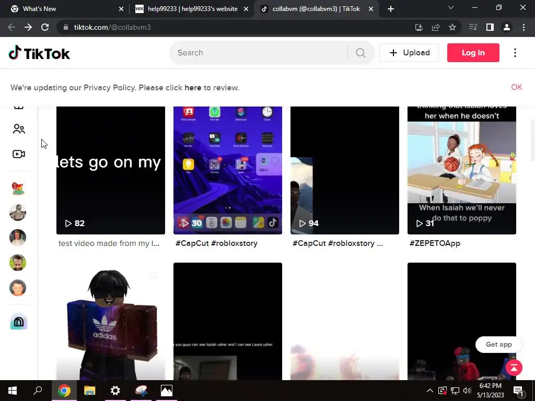Switch to help99233's website tab
Viewport: 535px width, 401px height.
click(192, 9)
